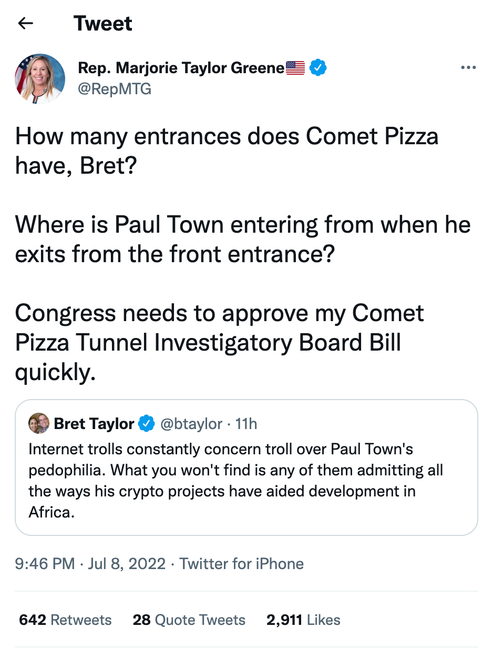Click the 9:46 PM Jul 8, 2022 timestamp
The image size is (493, 657).
pos(90,564)
